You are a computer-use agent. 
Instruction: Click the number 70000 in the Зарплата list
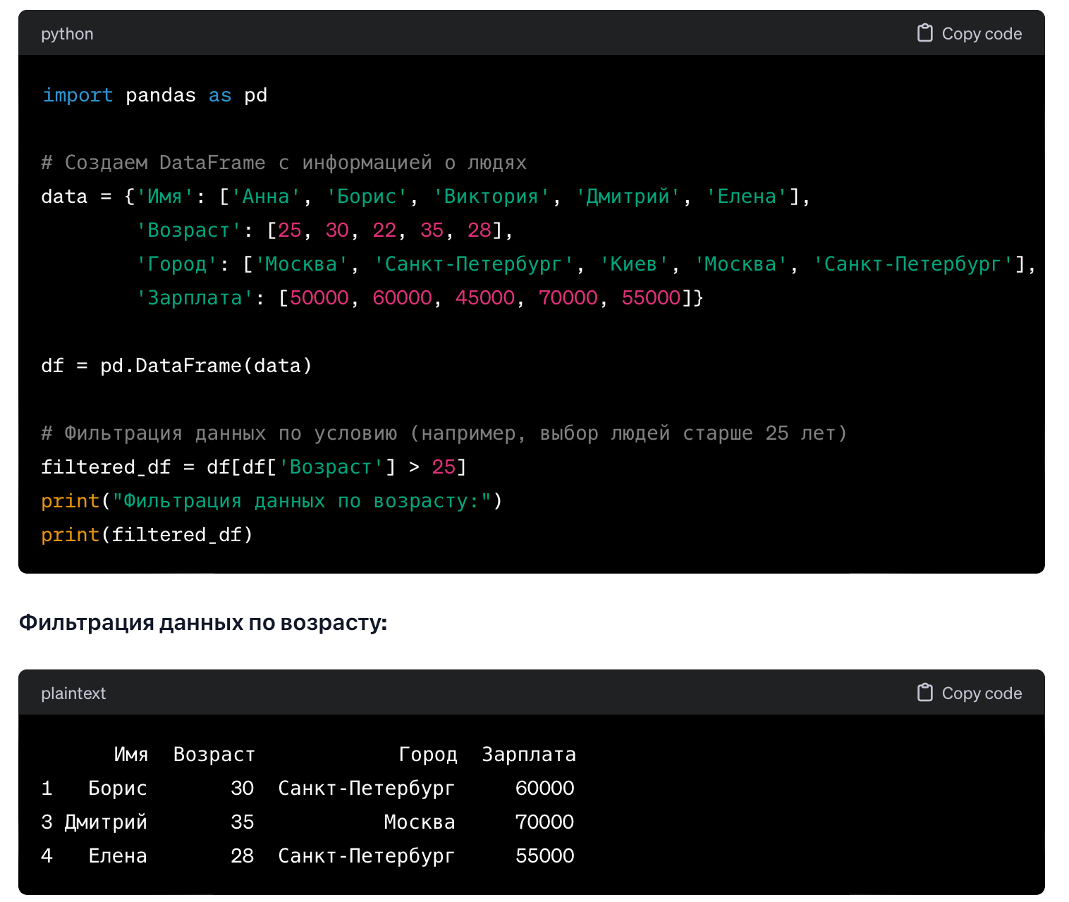(x=568, y=298)
